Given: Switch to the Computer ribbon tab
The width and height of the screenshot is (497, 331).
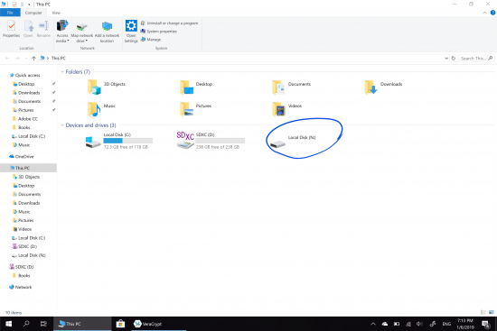Looking at the screenshot, I should (33, 13).
